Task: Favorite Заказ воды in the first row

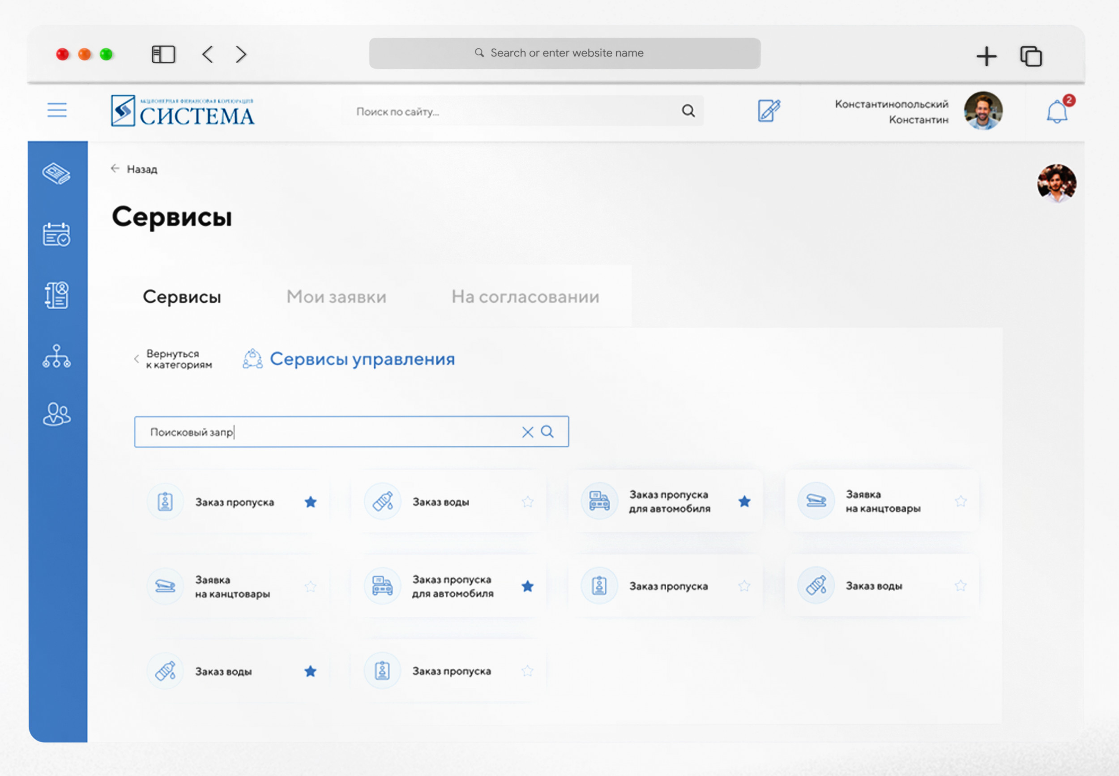Action: coord(528,502)
